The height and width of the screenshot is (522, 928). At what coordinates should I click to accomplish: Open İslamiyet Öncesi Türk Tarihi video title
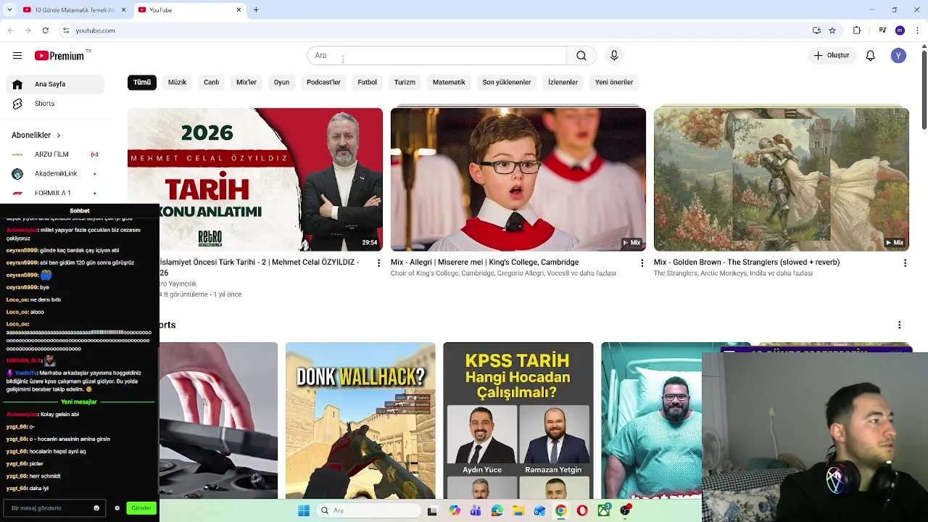click(x=260, y=268)
